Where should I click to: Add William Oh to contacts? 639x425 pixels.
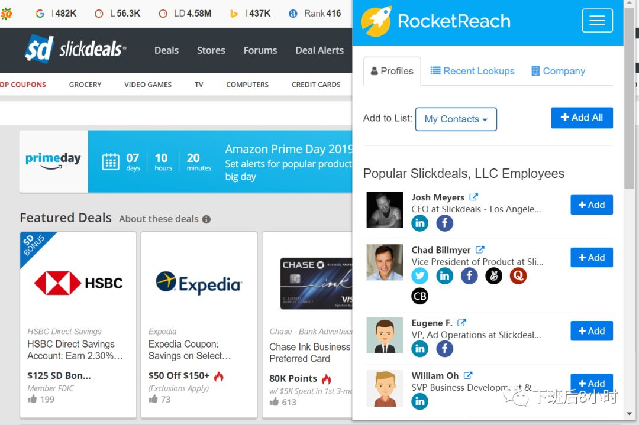591,384
